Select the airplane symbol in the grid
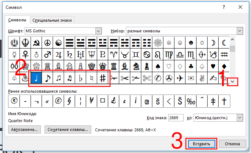The image size is (251, 153). point(180,78)
